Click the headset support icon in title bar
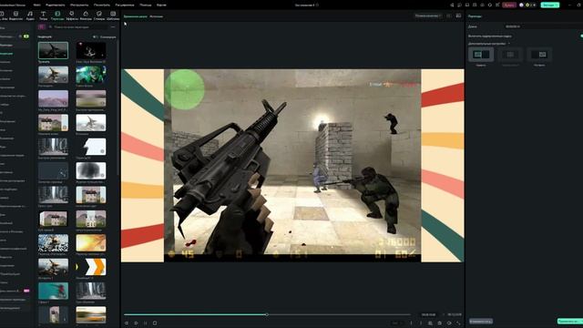 point(490,5)
